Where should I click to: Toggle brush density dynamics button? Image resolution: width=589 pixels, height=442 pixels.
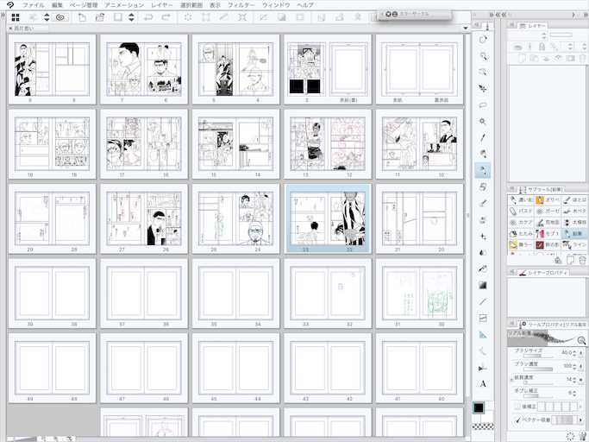point(581,366)
